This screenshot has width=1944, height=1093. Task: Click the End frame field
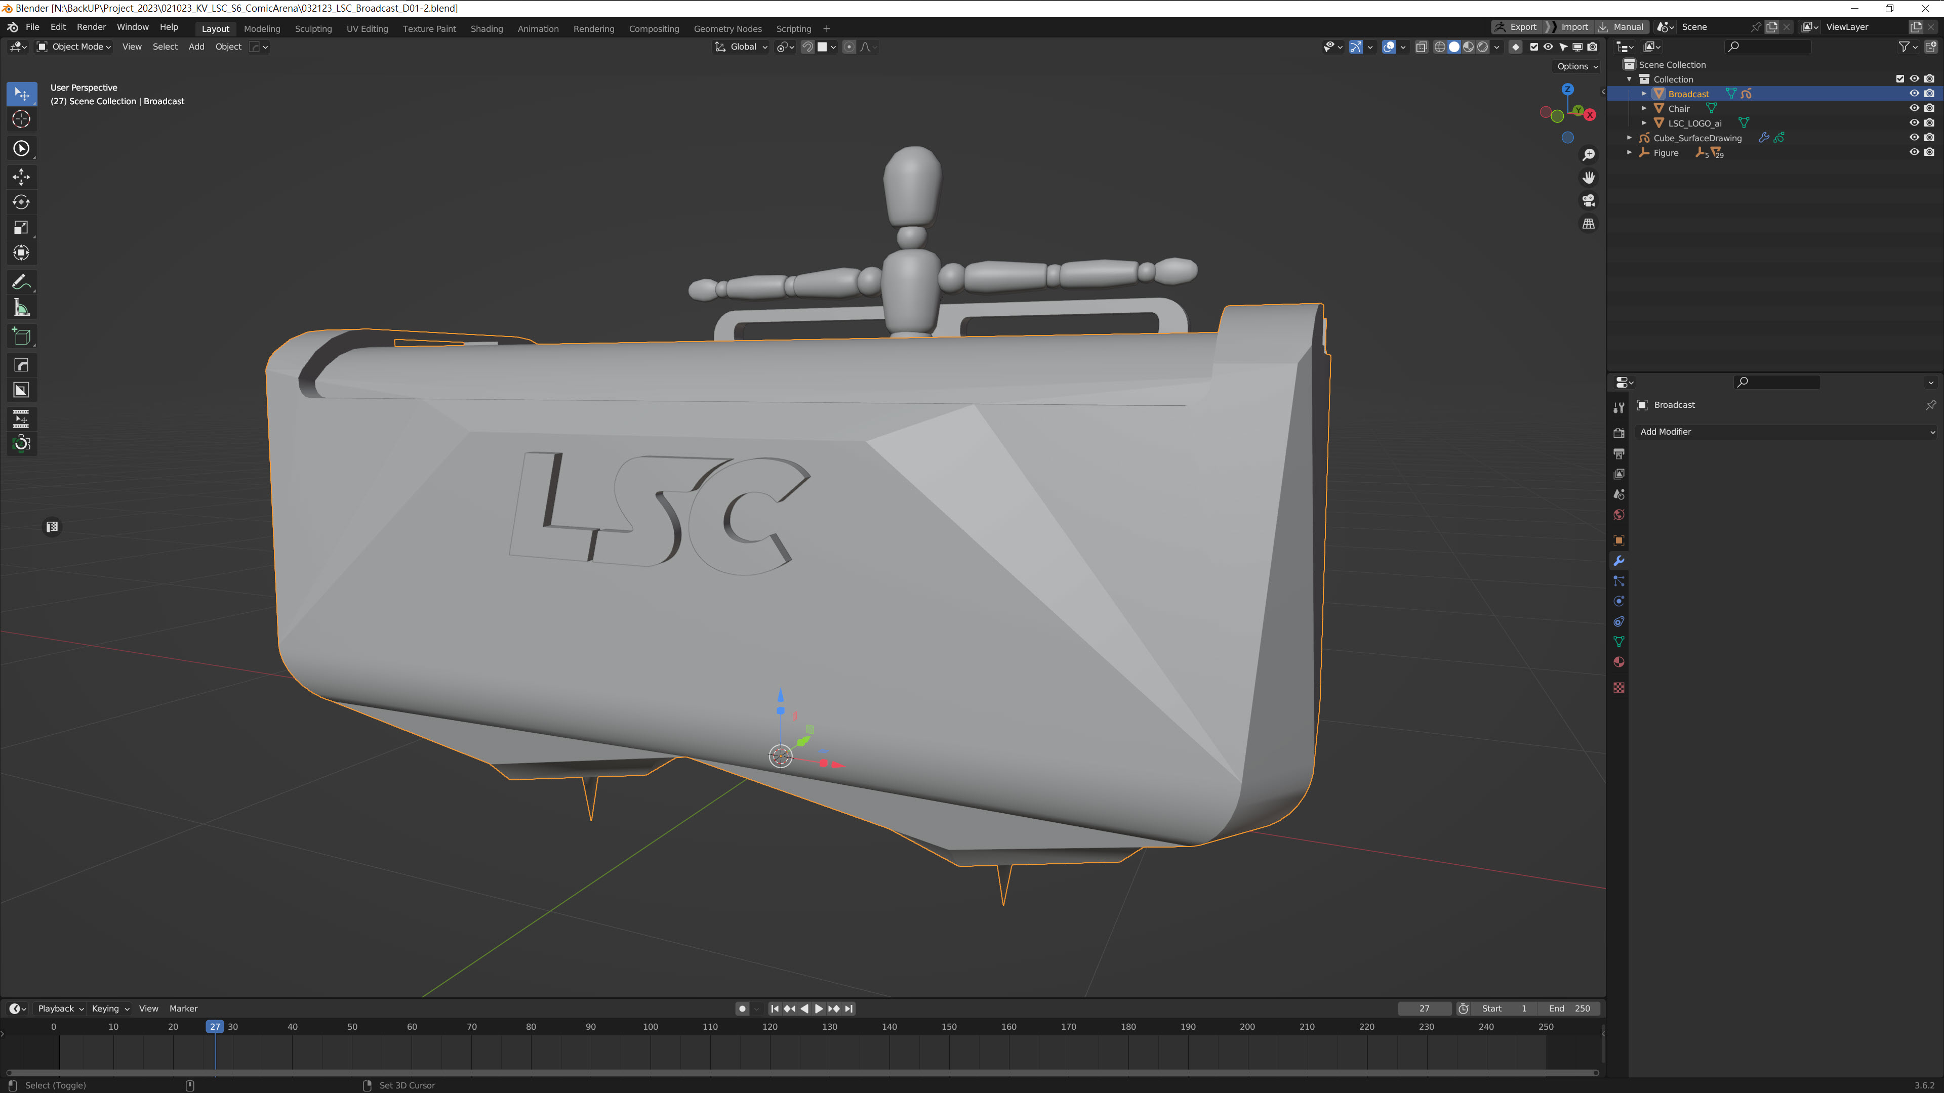click(x=1570, y=1008)
